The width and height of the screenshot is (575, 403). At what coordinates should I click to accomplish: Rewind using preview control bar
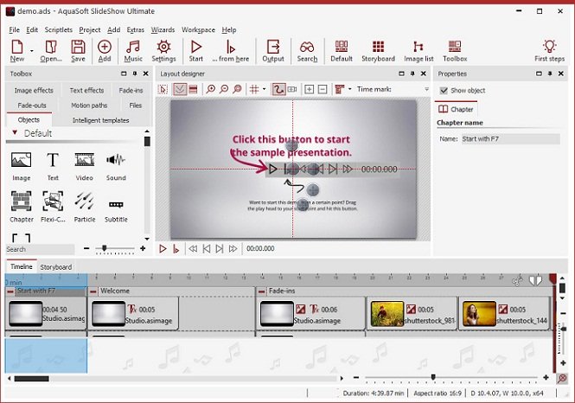(193, 249)
